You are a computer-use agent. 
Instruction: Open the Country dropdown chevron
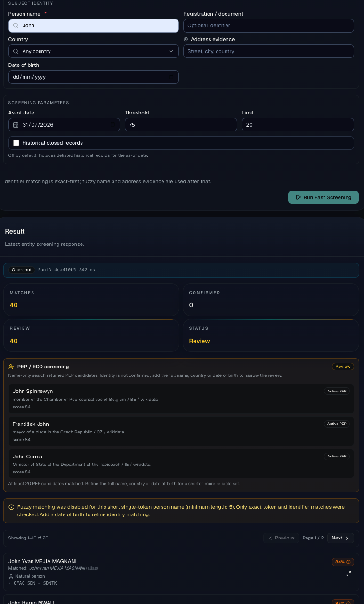(171, 51)
